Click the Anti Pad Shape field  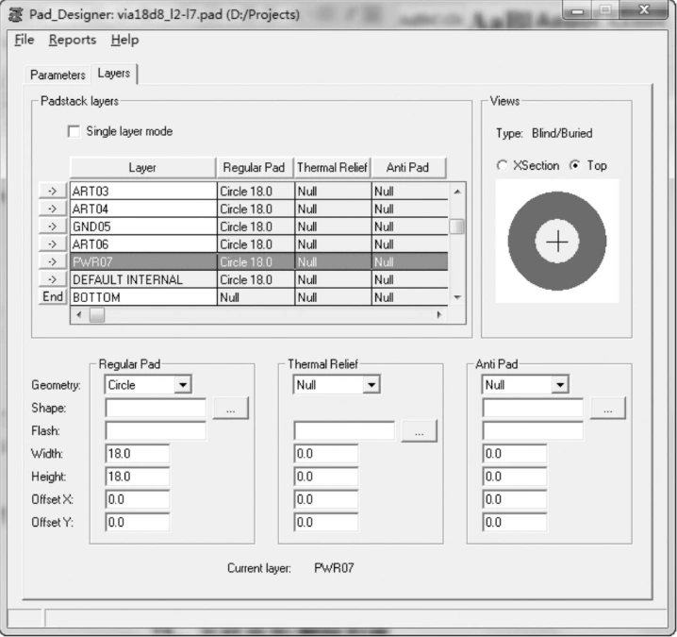[x=533, y=408]
